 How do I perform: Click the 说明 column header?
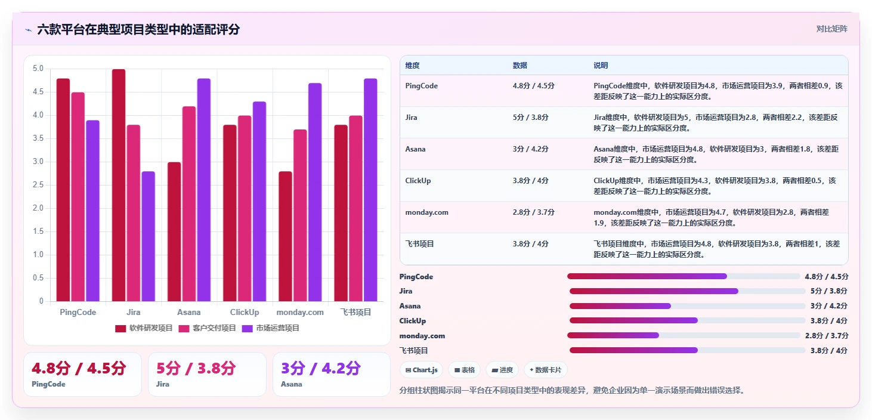pyautogui.click(x=601, y=66)
